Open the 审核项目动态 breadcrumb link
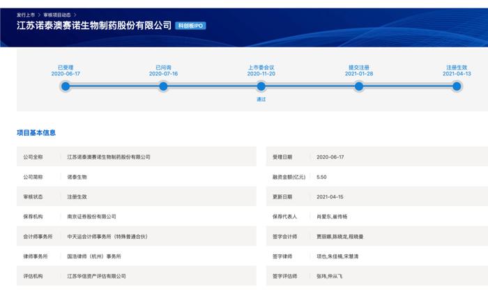The height and width of the screenshot is (296, 488). coord(57,15)
